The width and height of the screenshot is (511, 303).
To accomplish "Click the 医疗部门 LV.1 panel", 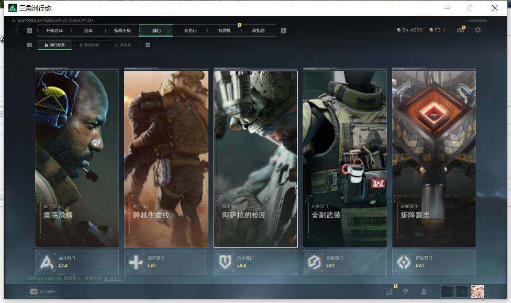I will (166, 262).
